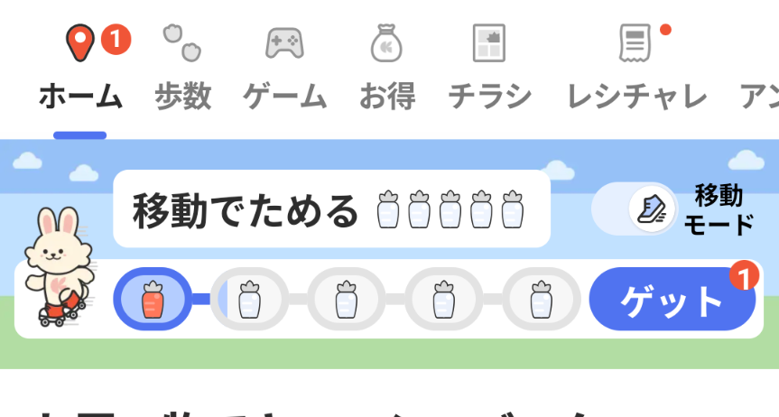Select the game controller icon
The height and width of the screenshot is (417, 779).
[x=284, y=43]
